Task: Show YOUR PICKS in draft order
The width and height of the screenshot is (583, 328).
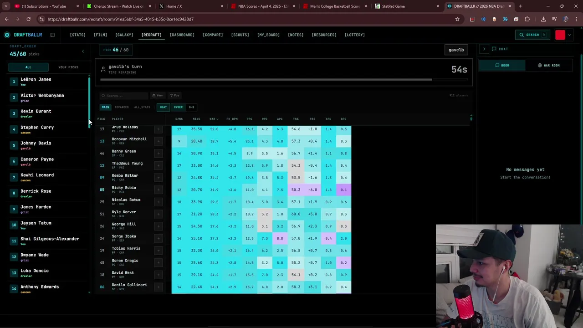Action: coord(68,67)
